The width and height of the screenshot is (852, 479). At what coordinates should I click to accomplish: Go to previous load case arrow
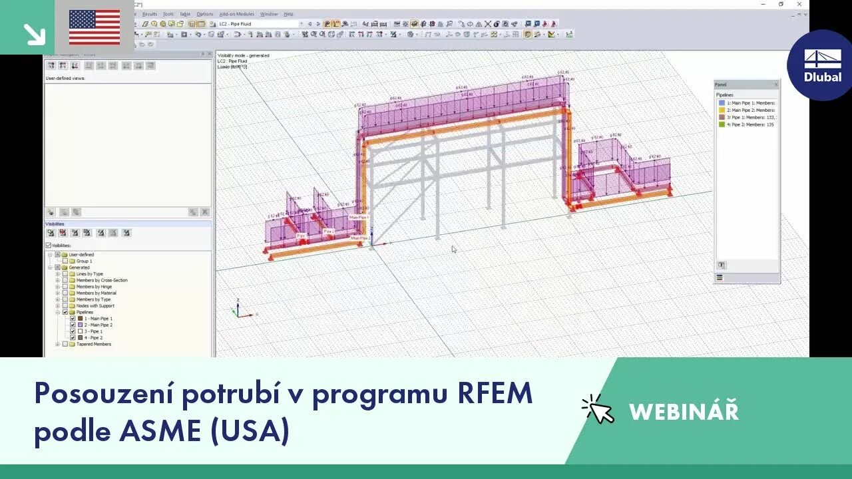point(310,24)
